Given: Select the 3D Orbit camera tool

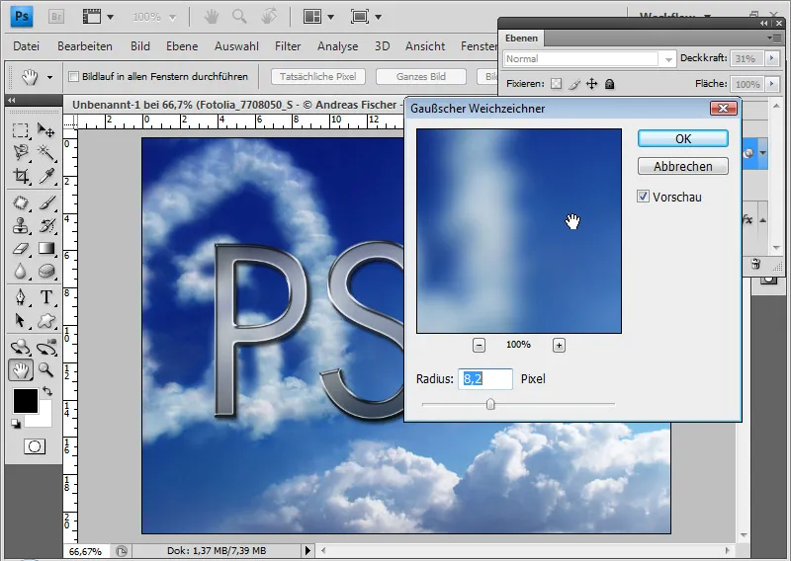Looking at the screenshot, I should coord(45,347).
